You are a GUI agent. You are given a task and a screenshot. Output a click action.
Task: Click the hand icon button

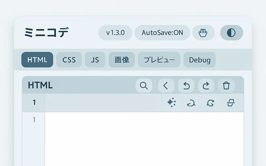coord(203,33)
